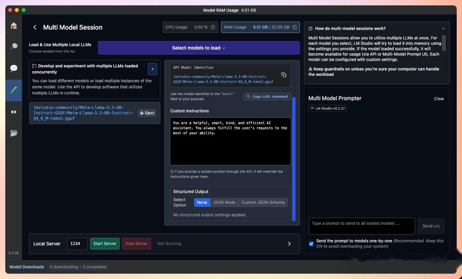The width and height of the screenshot is (462, 279).
Task: Click the blue model settings scrollbar
Action: (294, 159)
